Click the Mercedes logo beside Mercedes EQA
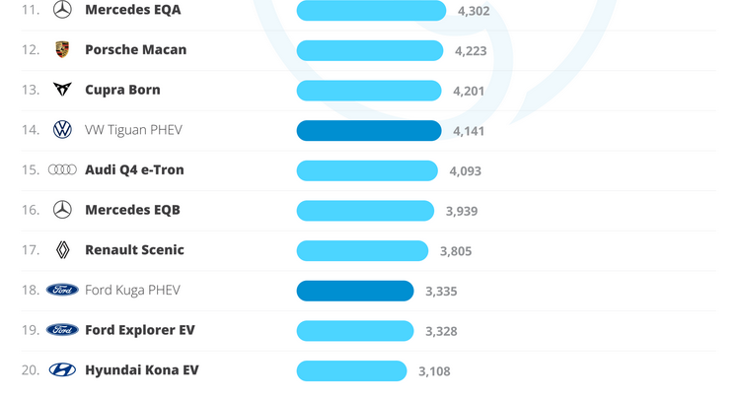Viewport: 741px width, 398px height. tap(62, 10)
